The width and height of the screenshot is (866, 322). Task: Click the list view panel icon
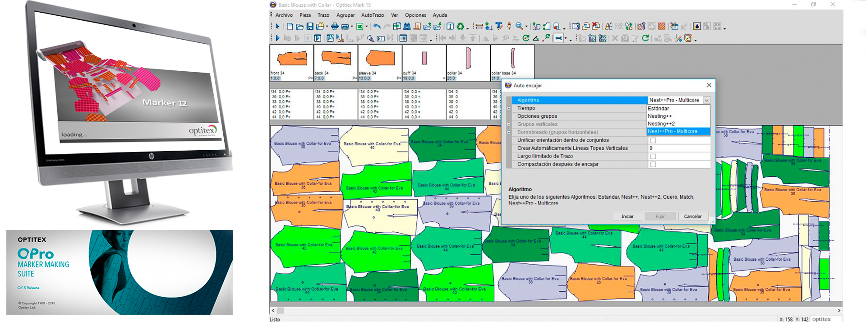tap(403, 38)
